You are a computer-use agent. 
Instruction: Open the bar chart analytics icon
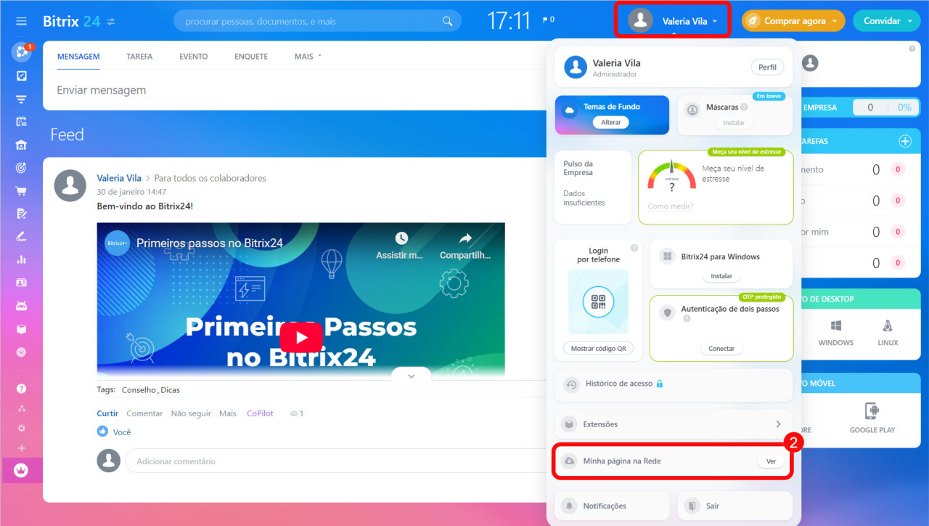[22, 259]
